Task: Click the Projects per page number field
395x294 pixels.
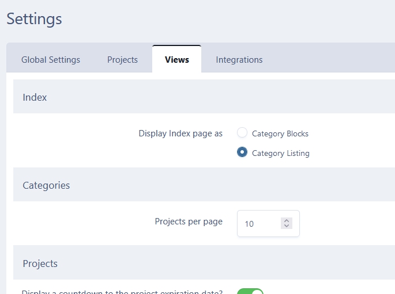Action: coord(268,223)
